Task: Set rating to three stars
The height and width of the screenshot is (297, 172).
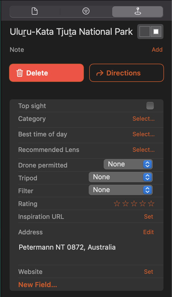Action: tap(134, 204)
